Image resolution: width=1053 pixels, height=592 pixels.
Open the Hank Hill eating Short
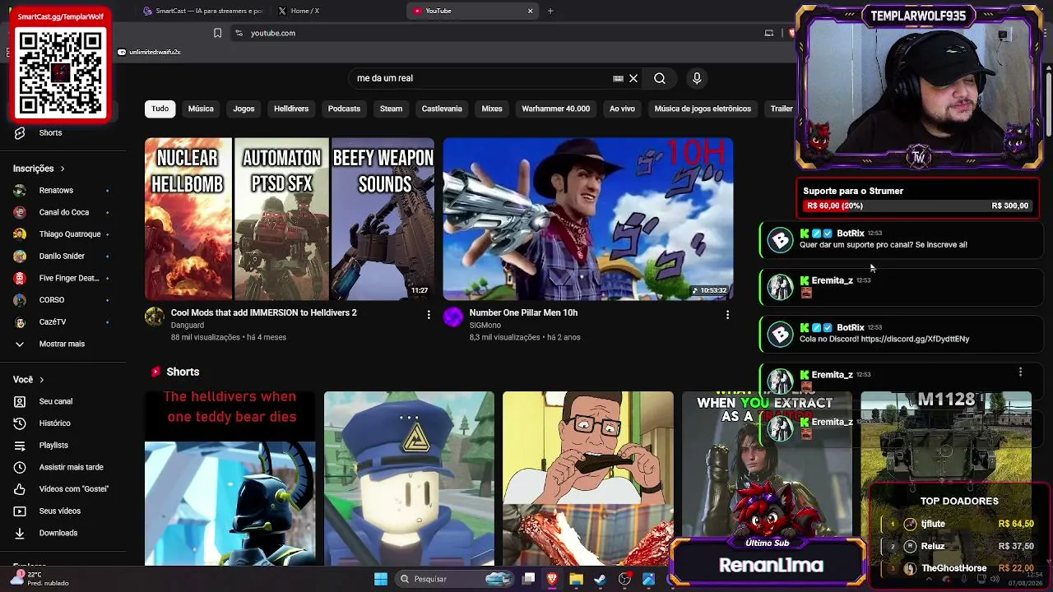[x=588, y=479]
